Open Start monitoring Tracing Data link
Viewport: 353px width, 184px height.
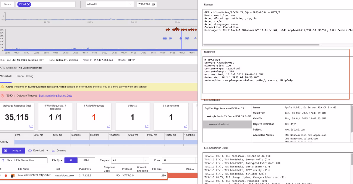(55, 96)
